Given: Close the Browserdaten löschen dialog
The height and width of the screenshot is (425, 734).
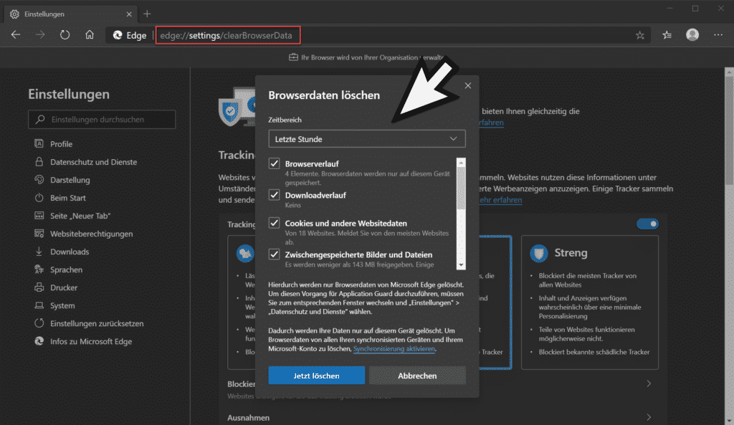Looking at the screenshot, I should tap(467, 86).
